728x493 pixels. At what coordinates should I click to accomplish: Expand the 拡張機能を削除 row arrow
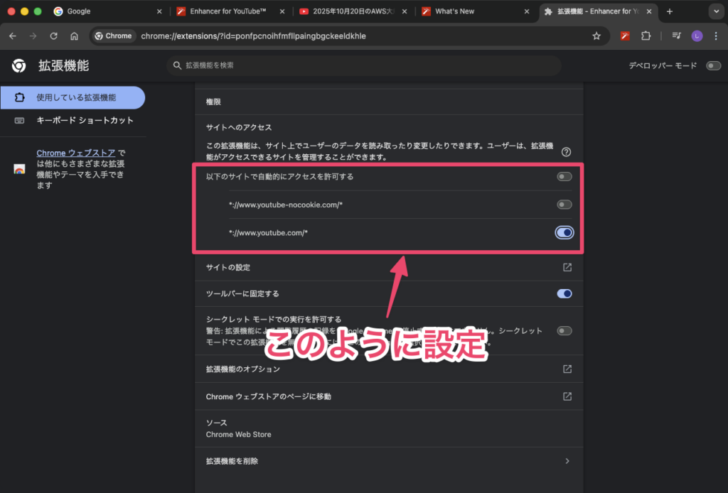567,461
